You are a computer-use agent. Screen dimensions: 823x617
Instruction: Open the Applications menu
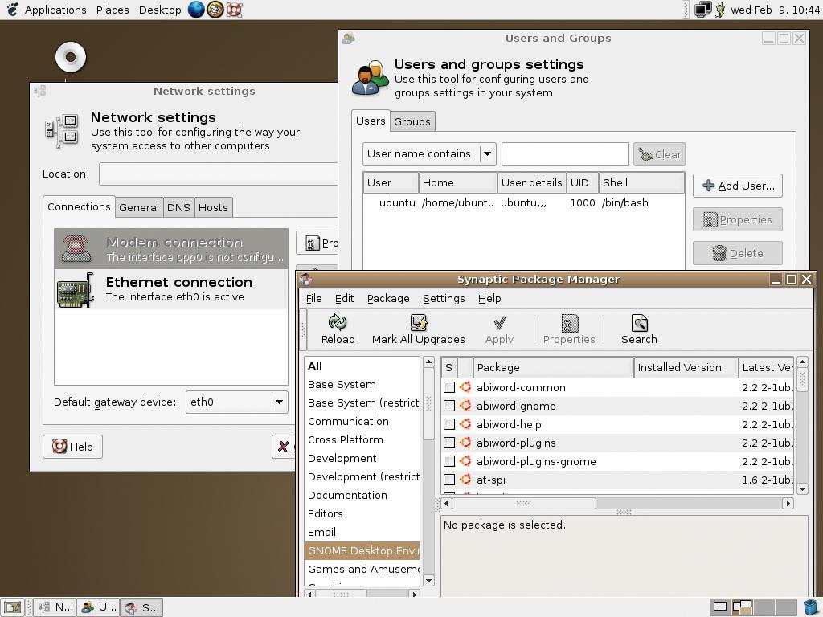click(55, 10)
